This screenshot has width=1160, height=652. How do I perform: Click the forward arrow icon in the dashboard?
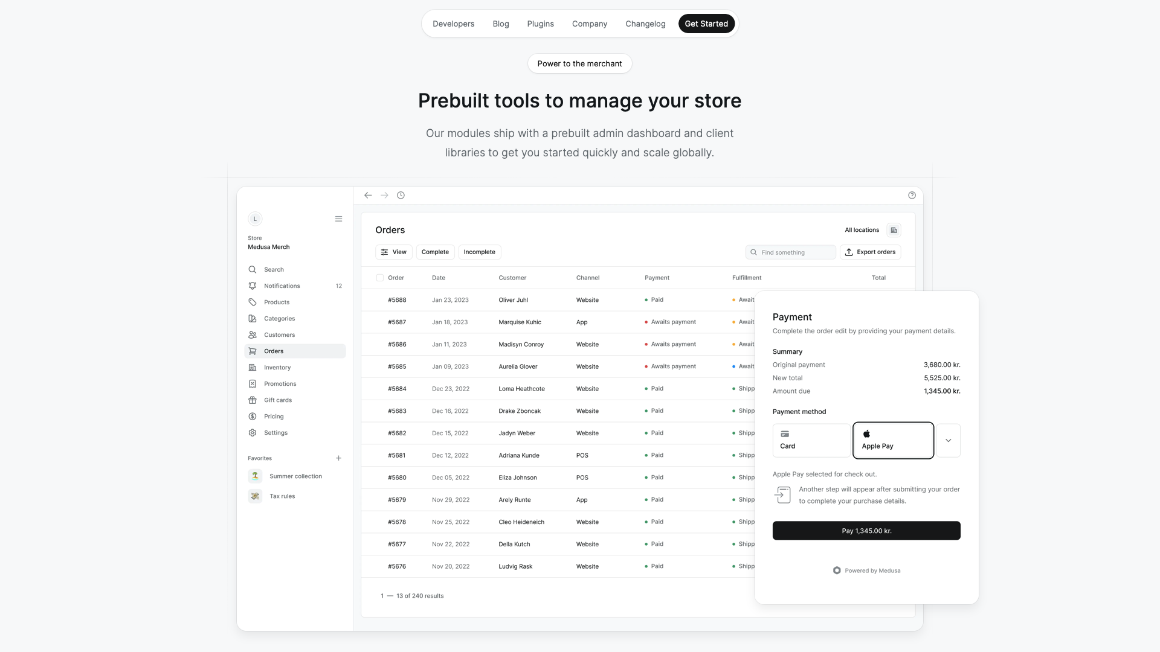[x=384, y=195]
